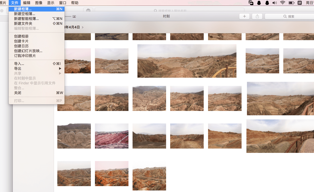Click the 时刻 window title
Image resolution: width=314 pixels, height=192 pixels.
click(166, 16)
